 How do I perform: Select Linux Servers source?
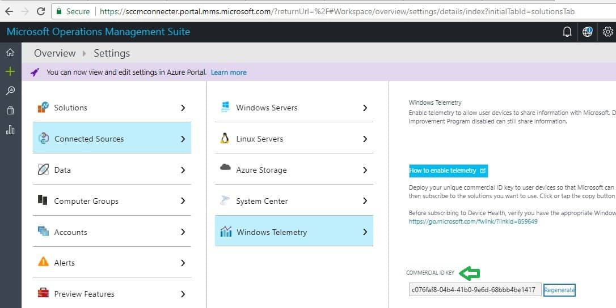click(x=294, y=139)
